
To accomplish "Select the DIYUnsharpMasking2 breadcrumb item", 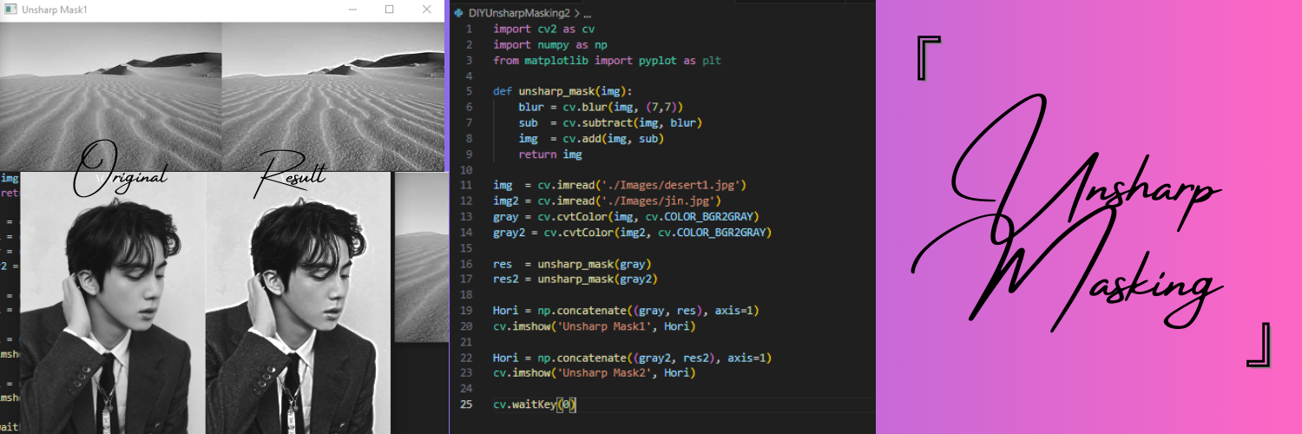I will click(x=519, y=14).
